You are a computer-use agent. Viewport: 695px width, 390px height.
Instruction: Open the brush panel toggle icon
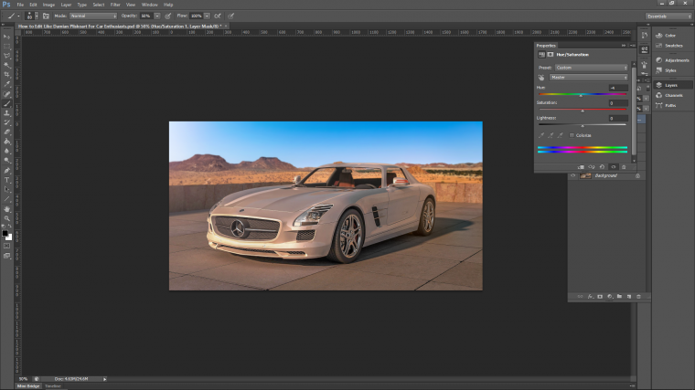point(46,16)
